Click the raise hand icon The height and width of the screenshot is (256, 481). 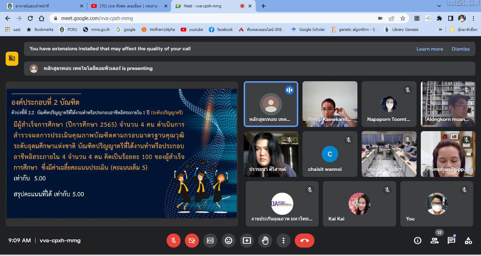265,241
